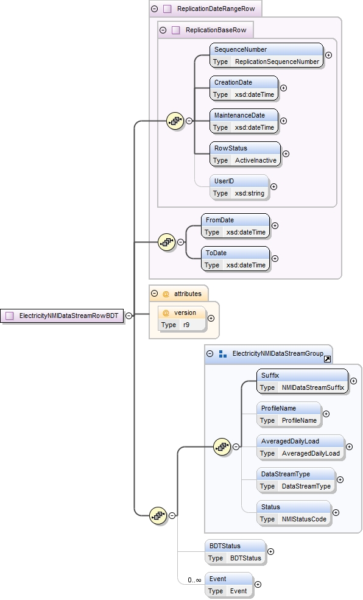Select the ProfileName element box
This screenshot has height=600, width=363.
289,414
